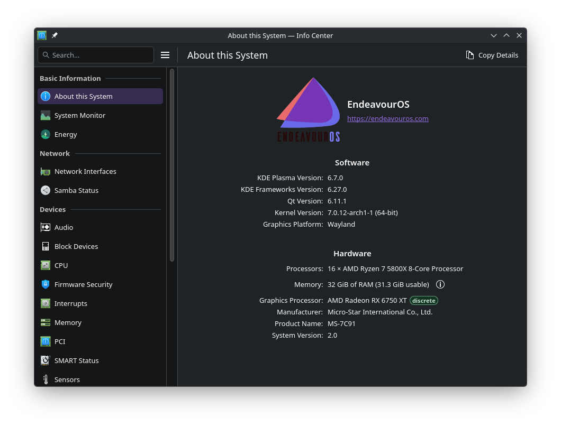Open the hamburger menu button
The height and width of the screenshot is (427, 561).
(x=165, y=55)
